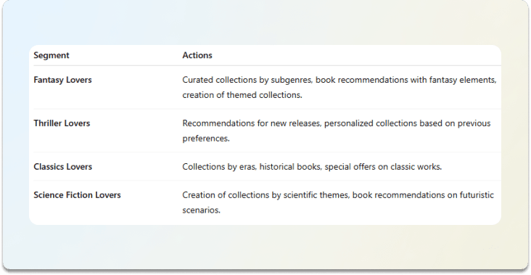The image size is (531, 275).
Task: Click text 'creation of themed collections.'
Action: tap(242, 95)
